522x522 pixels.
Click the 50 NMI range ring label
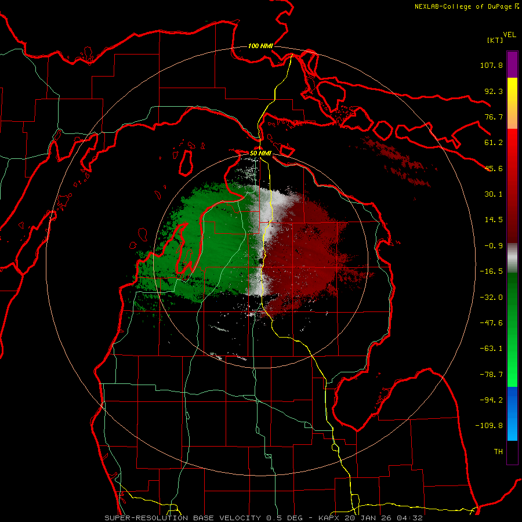click(x=260, y=154)
